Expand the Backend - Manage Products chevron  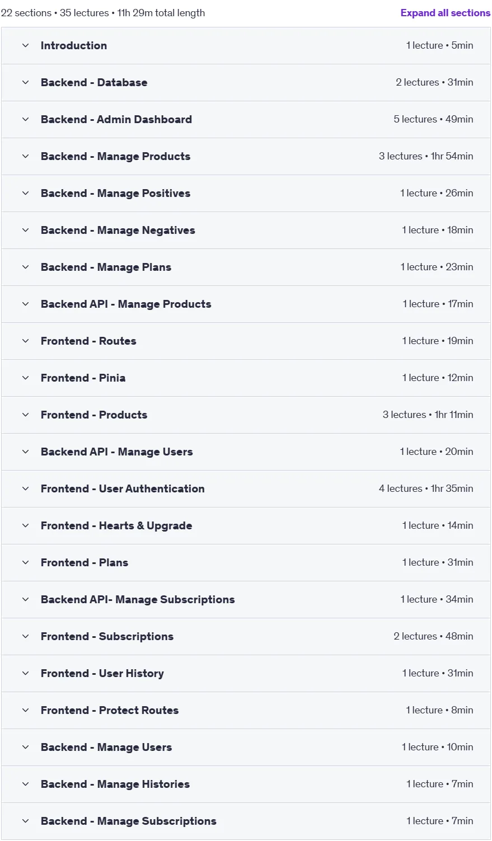(x=25, y=156)
